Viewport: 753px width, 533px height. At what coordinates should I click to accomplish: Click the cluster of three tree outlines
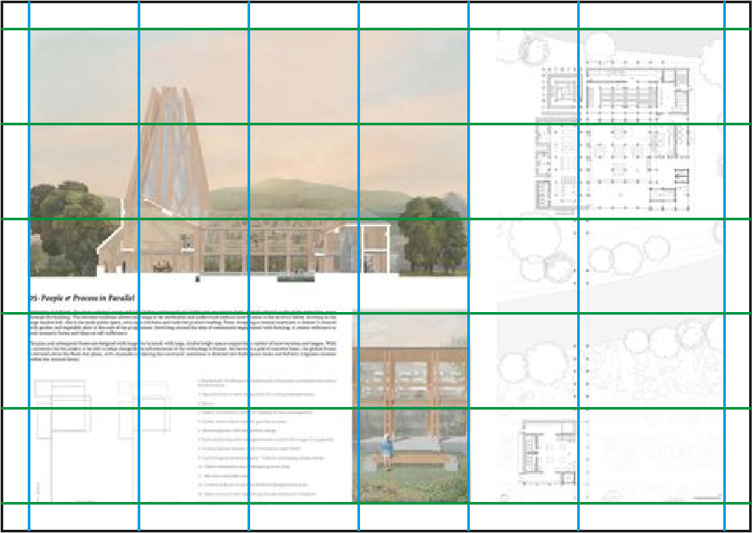click(629, 253)
